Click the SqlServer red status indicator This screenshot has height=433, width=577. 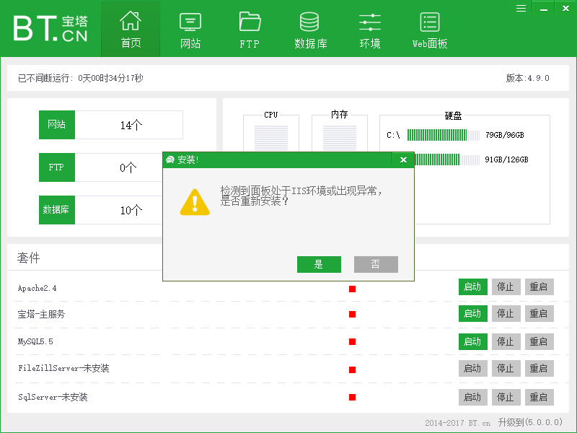(x=352, y=398)
